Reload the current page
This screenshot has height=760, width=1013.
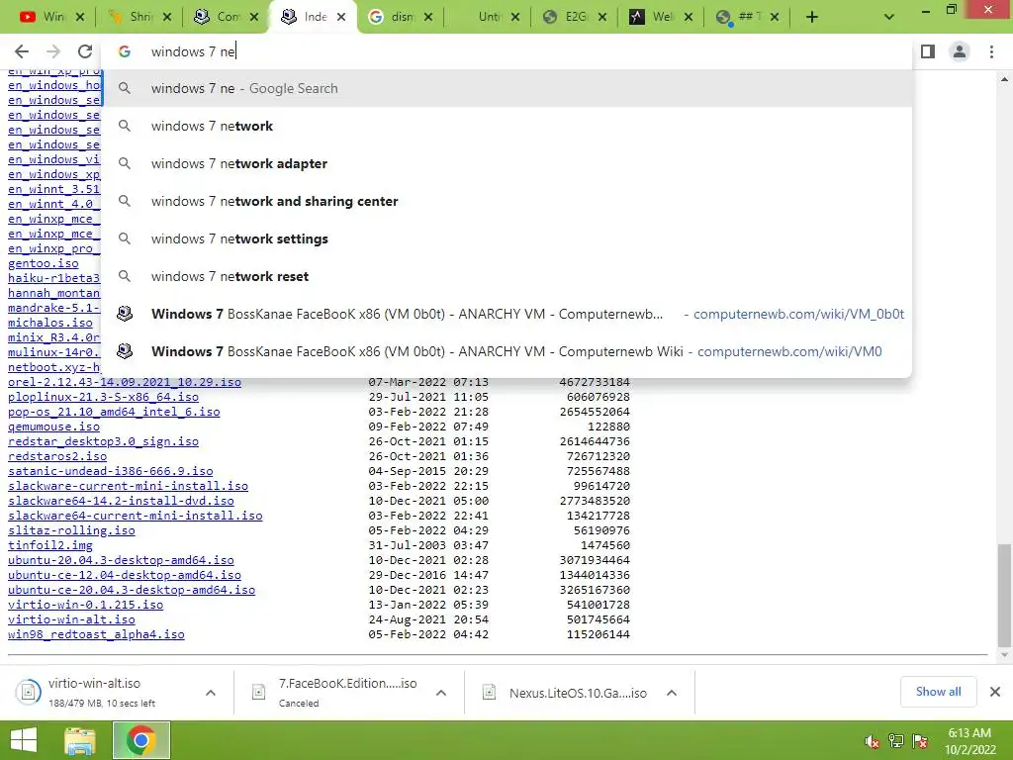85,51
